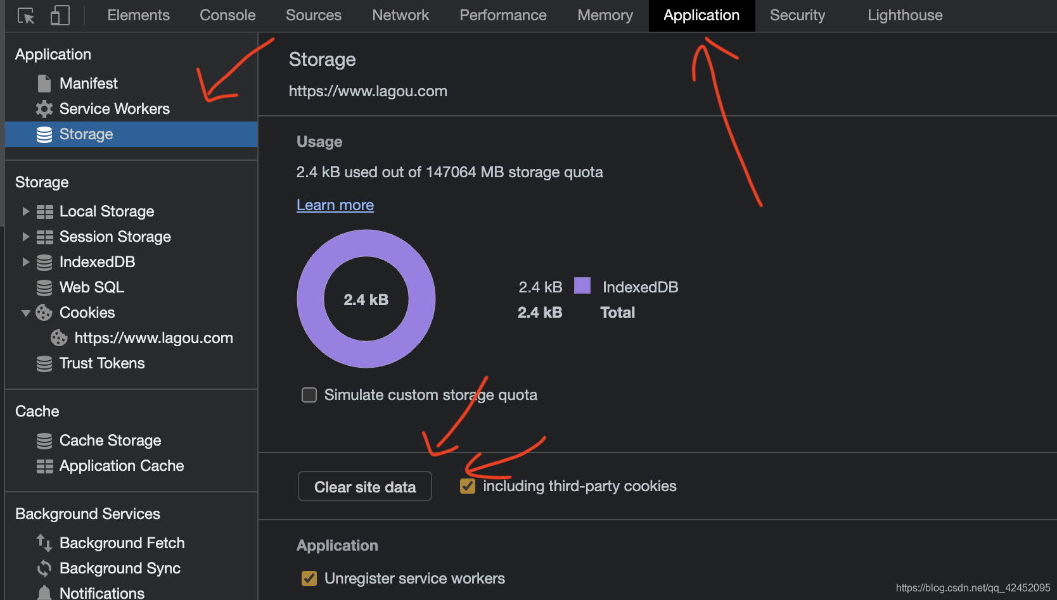
Task: Click the cookie icon beside https://www.lagou.com
Action: tap(59, 338)
